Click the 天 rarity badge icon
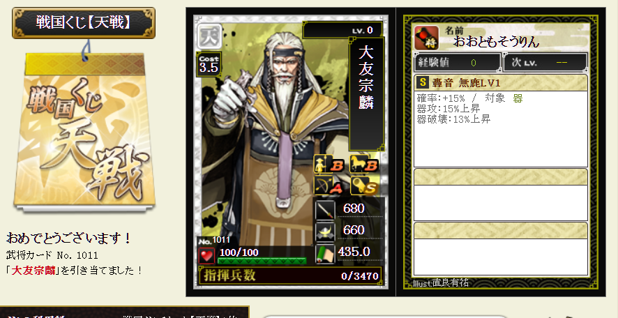Screen dimensions: 618x318 210,37
